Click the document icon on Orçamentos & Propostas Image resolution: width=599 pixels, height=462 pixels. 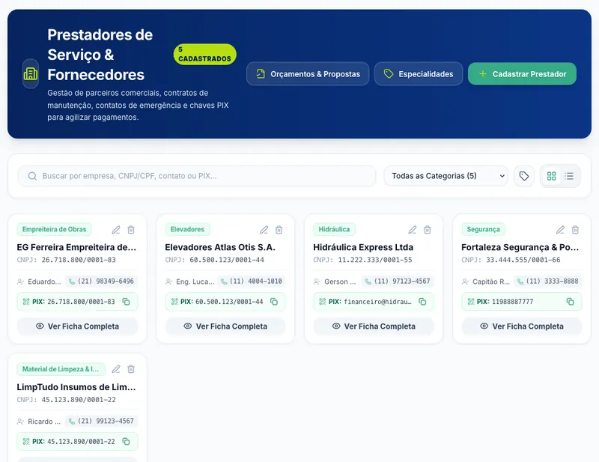click(261, 73)
